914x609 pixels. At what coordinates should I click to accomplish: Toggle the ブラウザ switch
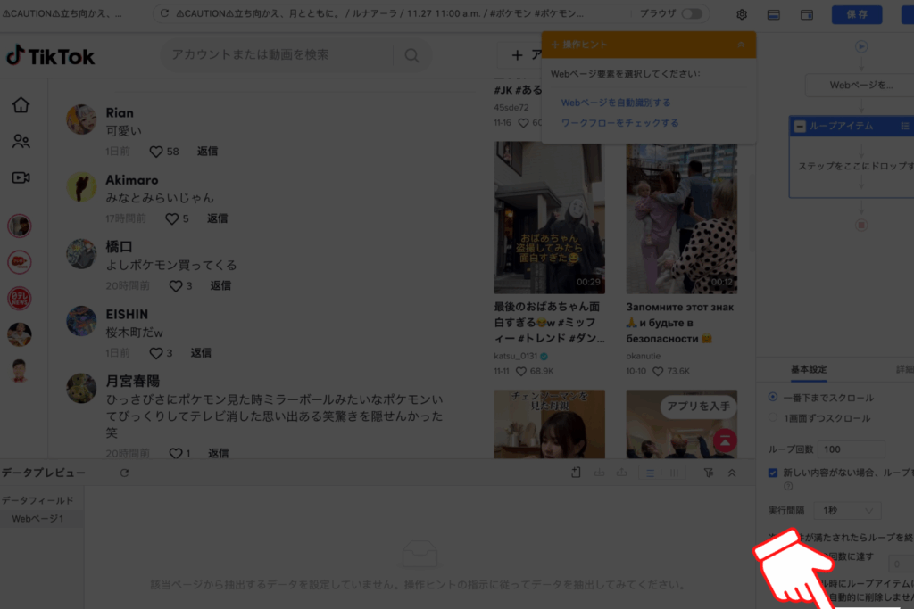click(x=691, y=14)
